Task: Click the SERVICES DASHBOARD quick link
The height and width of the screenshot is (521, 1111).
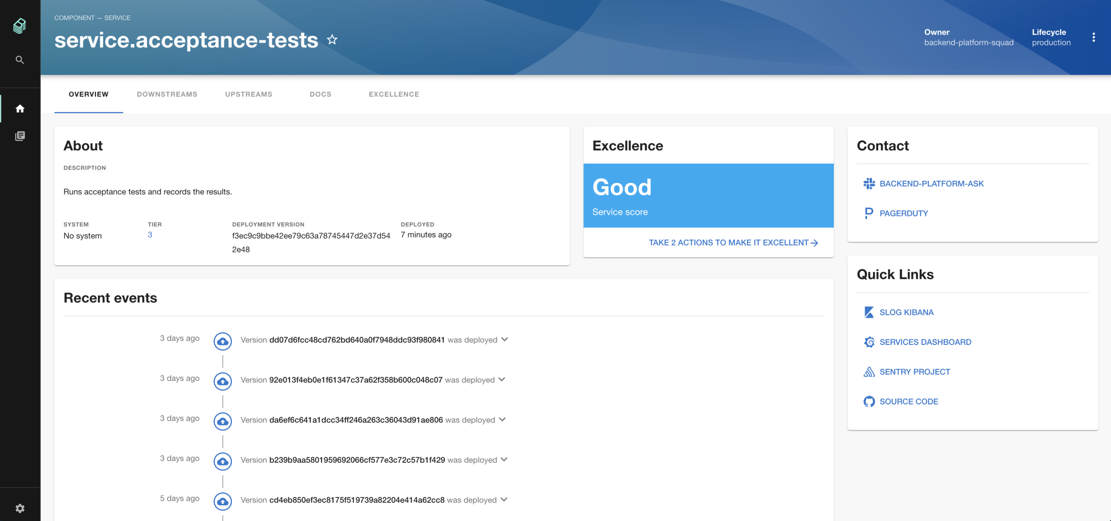Action: click(924, 341)
